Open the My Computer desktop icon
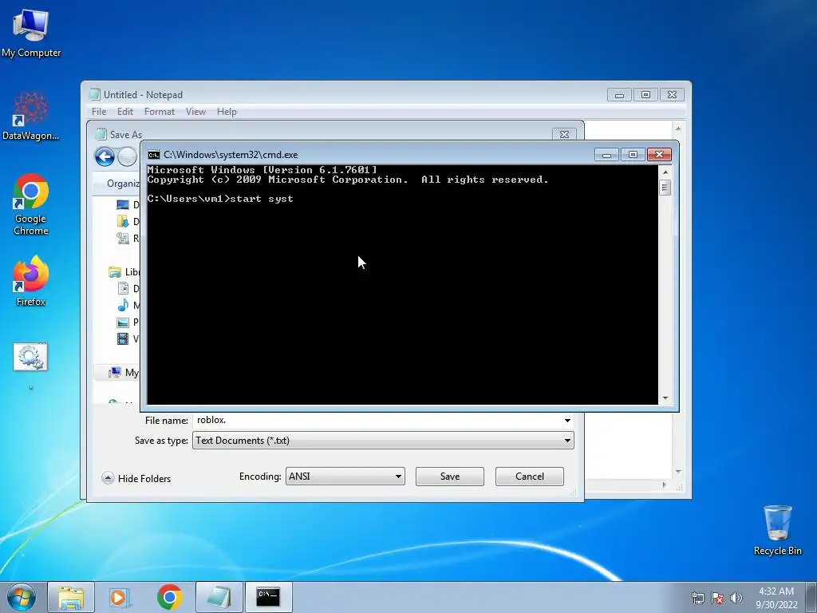Screen dimensions: 817x613 point(31,32)
